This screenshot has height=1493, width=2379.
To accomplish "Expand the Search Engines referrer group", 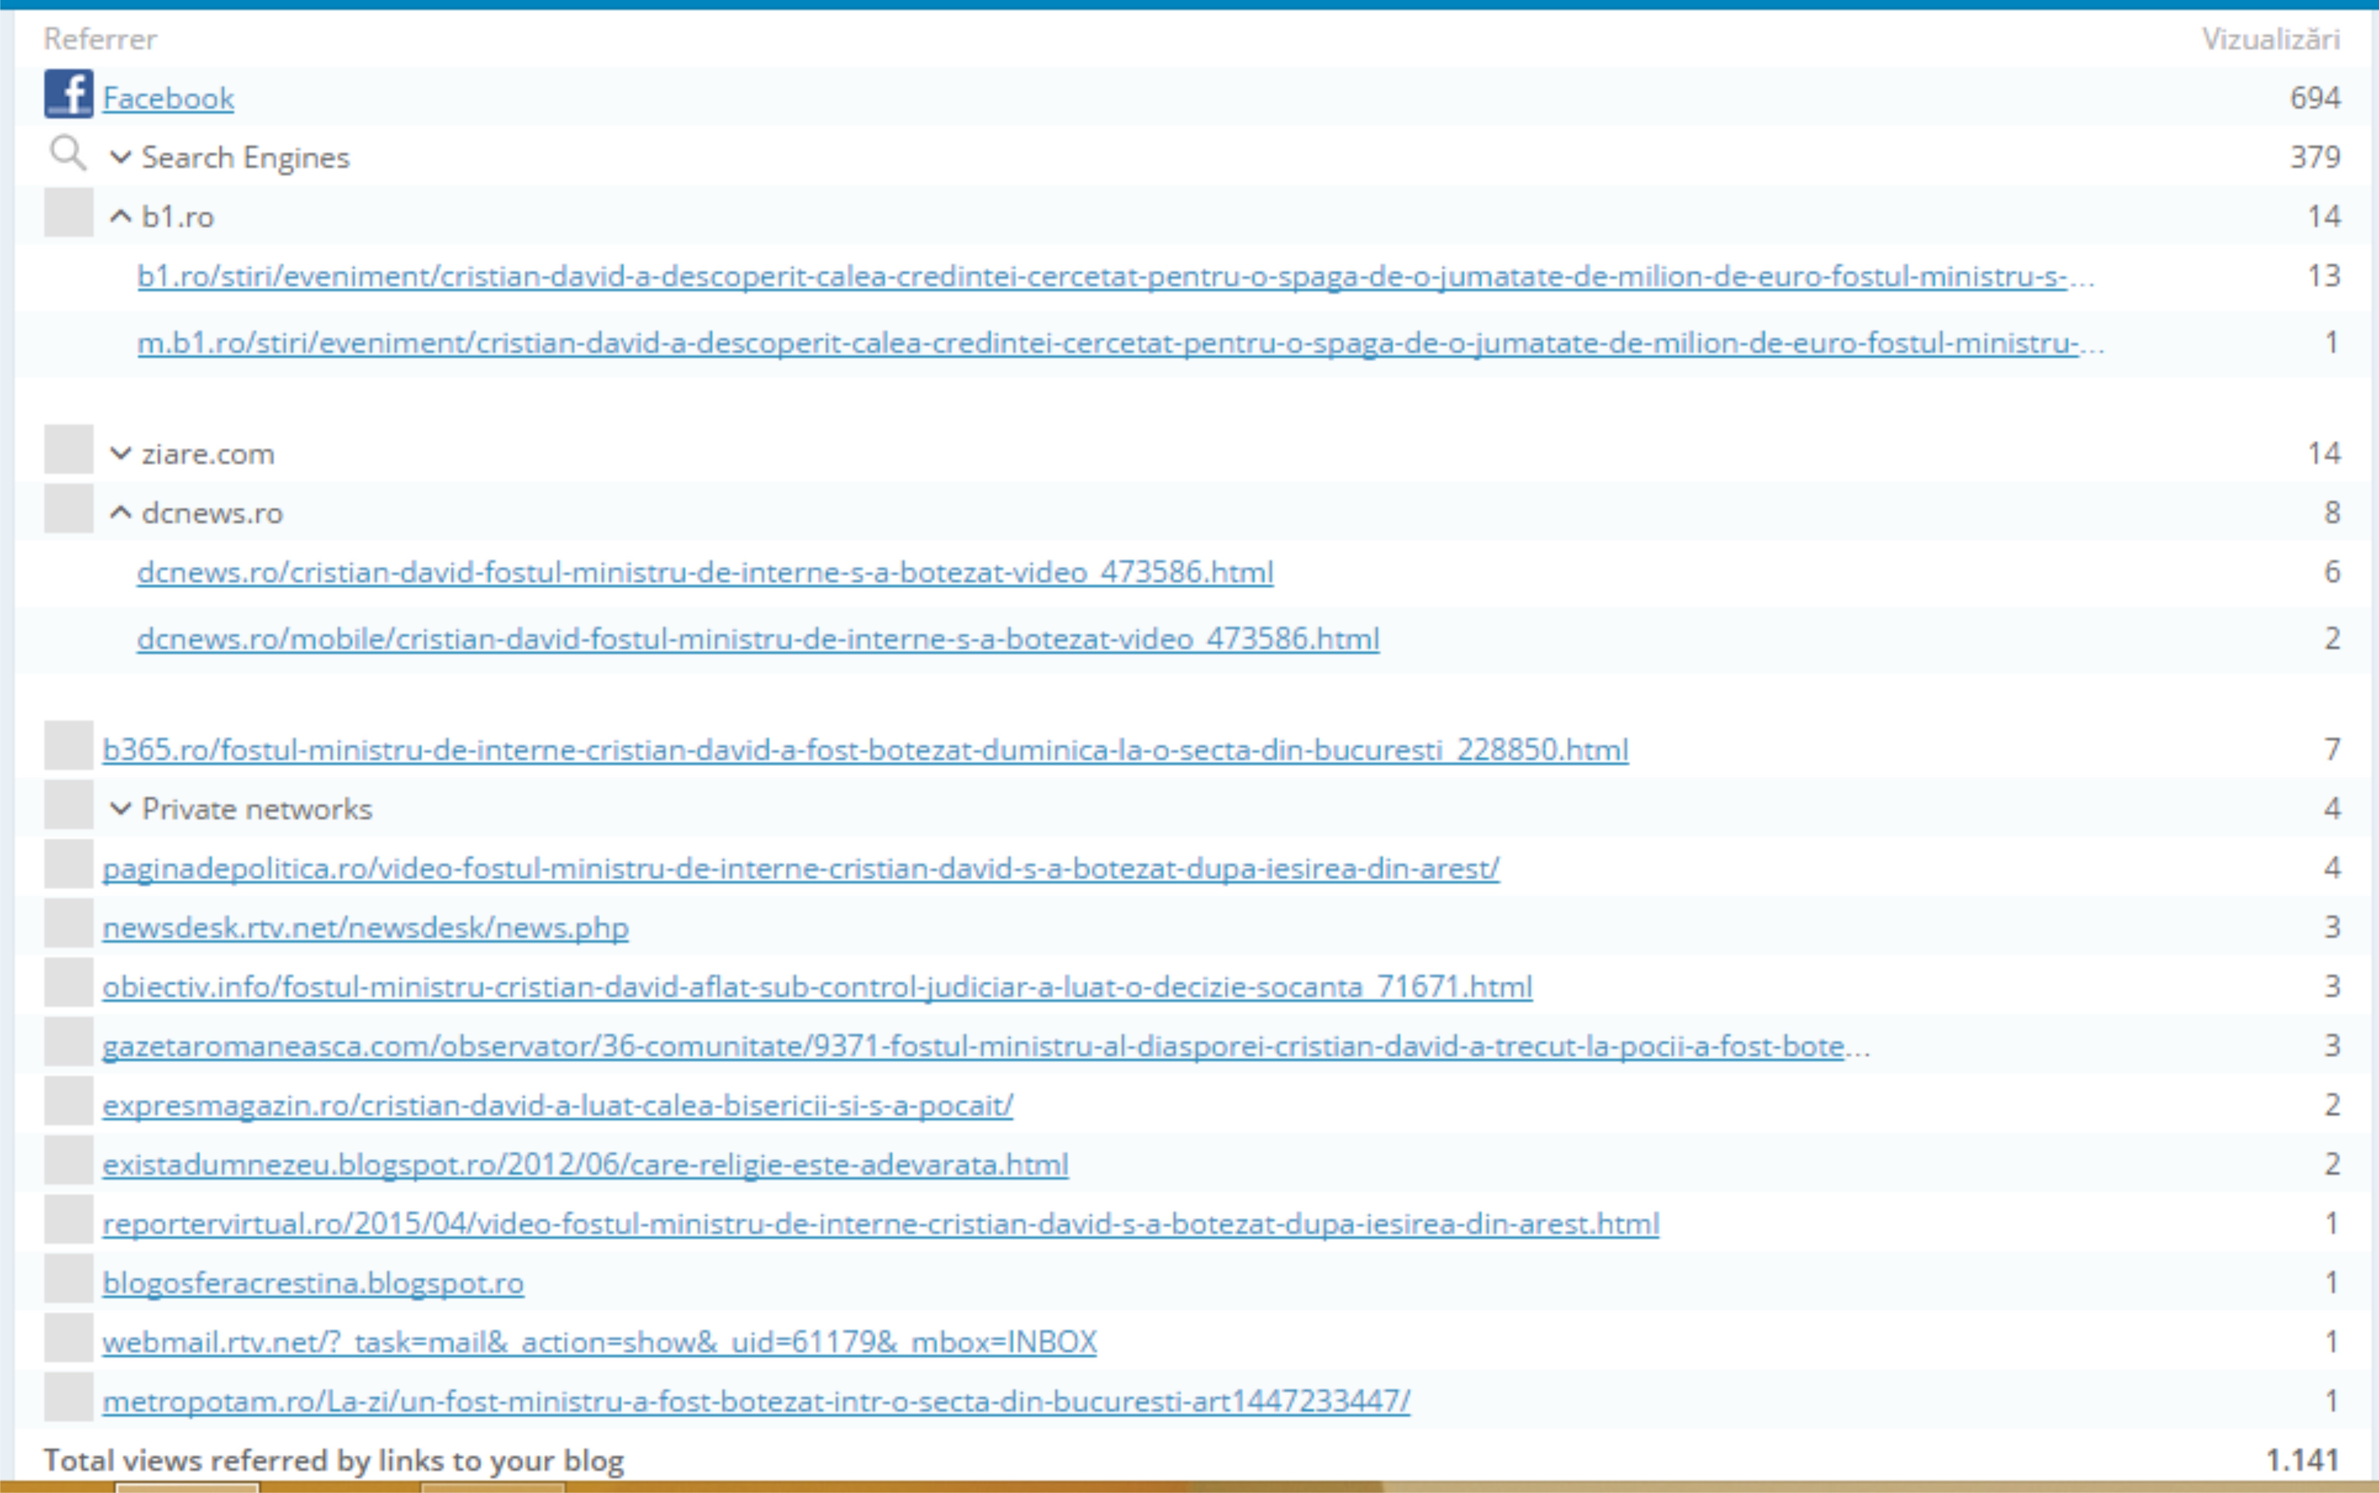I will [120, 157].
